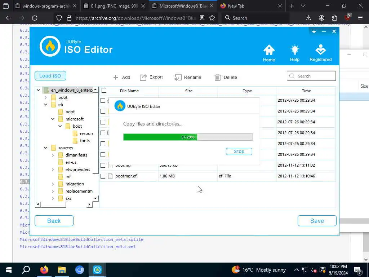Image resolution: width=369 pixels, height=277 pixels.
Task: Collapse the en_windows_8_enterp root node
Action: (38, 90)
